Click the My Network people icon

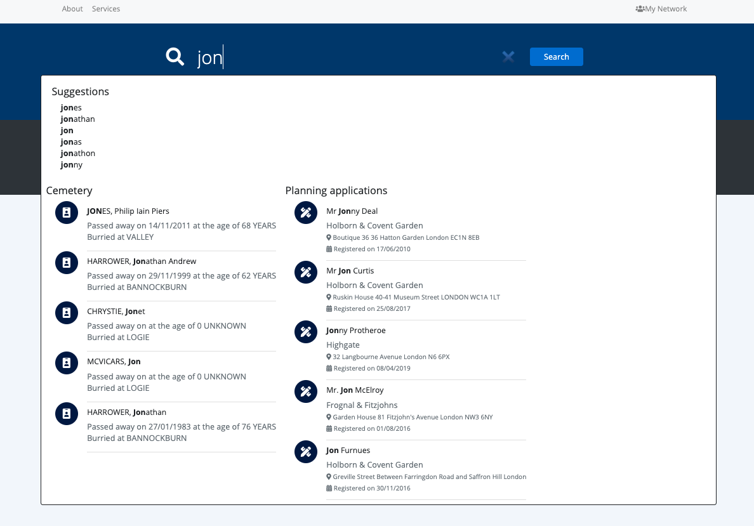click(640, 9)
